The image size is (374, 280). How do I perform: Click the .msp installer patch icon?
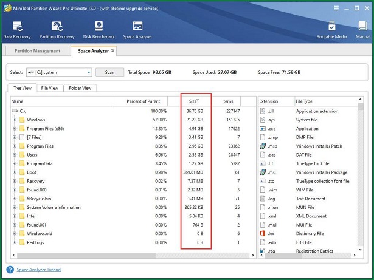tap(263, 146)
